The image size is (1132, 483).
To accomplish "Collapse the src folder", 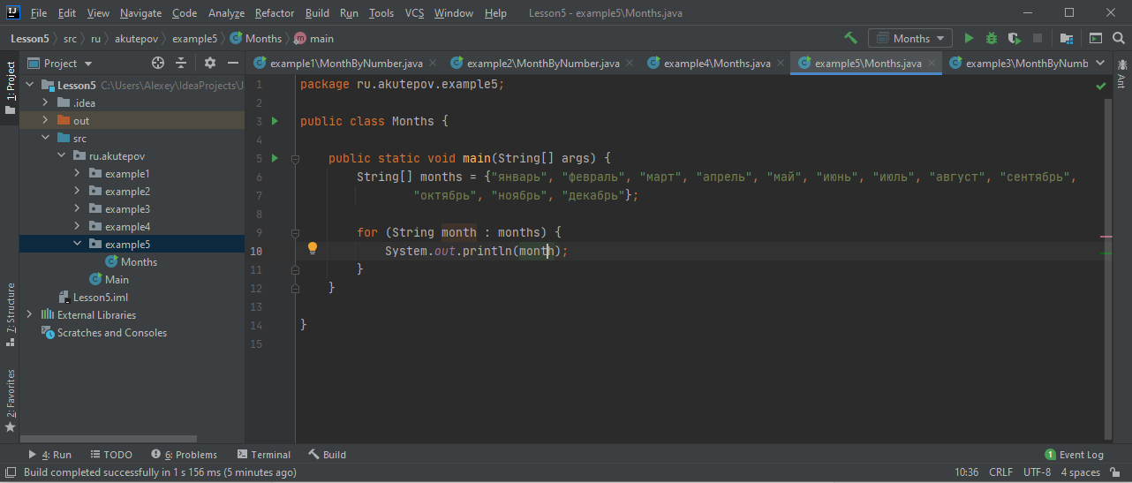I will 45,139.
